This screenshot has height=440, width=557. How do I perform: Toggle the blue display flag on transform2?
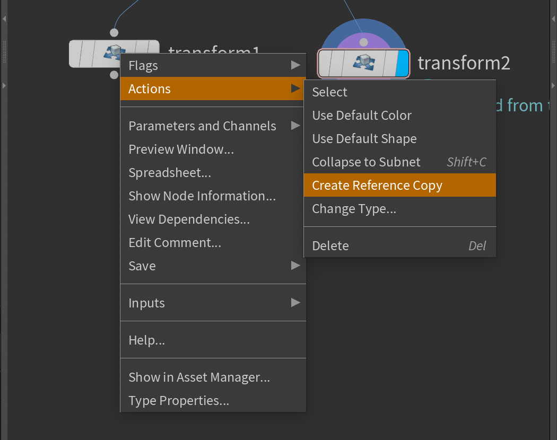pyautogui.click(x=403, y=63)
